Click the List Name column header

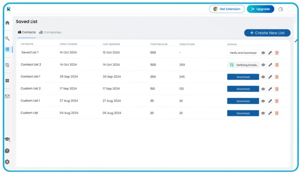click(27, 44)
